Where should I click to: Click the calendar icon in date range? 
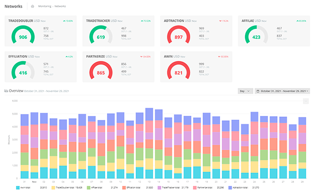pyautogui.click(x=258, y=91)
